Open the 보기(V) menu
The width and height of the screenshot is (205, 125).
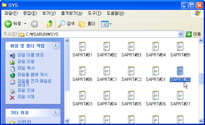pos(49,13)
